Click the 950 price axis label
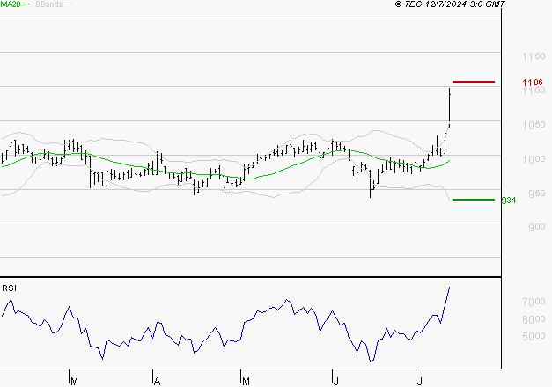The image size is (552, 387). 537,193
